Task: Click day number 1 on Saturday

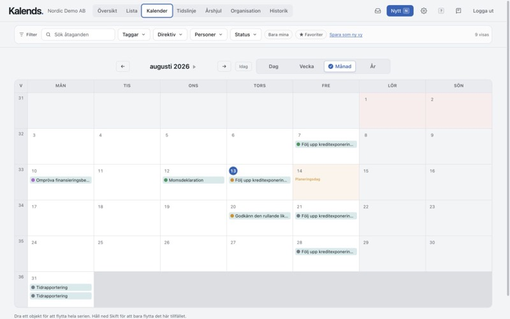Action: point(365,100)
